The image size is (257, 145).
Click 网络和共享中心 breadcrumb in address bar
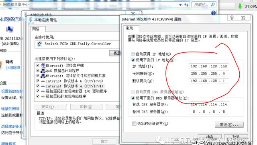16,4
